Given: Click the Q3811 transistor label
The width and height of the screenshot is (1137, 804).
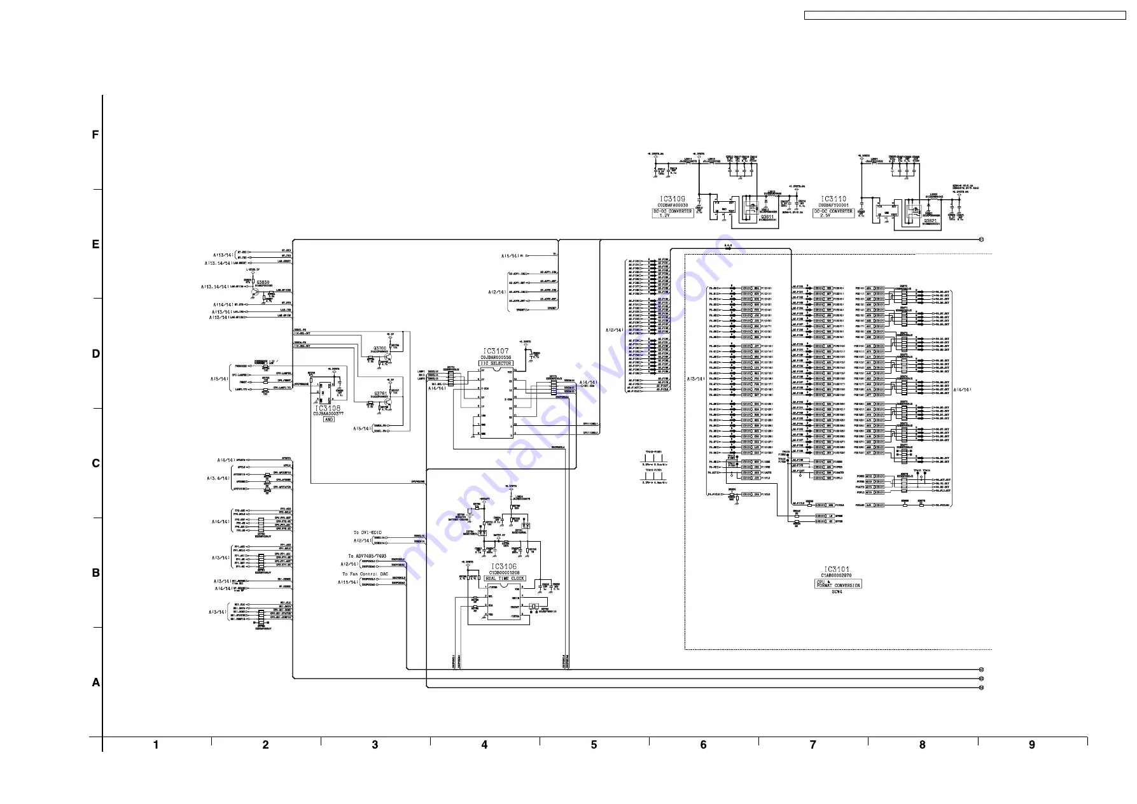Looking at the screenshot, I should 767,217.
